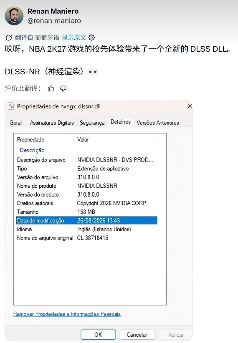Click the greyed-out Aplicar button
238x343 pixels.
point(176,335)
